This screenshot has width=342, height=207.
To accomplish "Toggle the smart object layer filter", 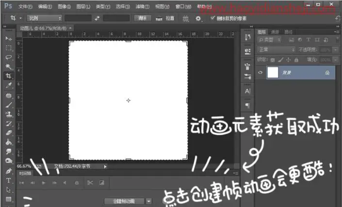I will [x=326, y=40].
